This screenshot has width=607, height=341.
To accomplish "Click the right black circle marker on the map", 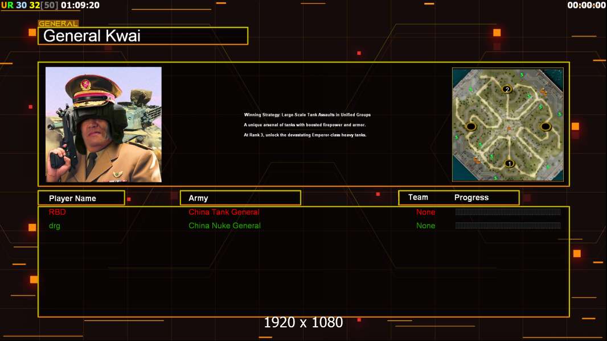I will 546,126.
